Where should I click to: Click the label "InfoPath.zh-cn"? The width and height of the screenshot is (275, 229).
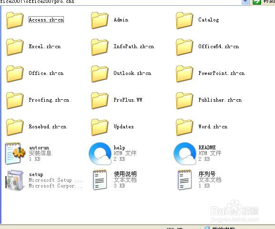coord(134,47)
